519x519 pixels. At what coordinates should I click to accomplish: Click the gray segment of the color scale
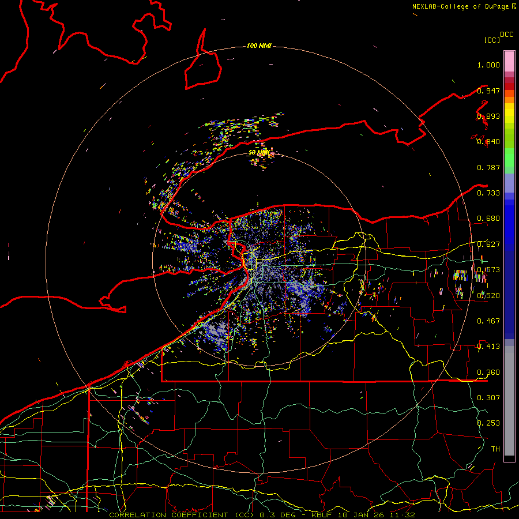pyautogui.click(x=509, y=401)
